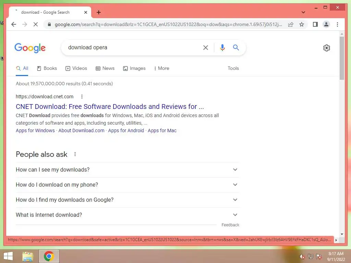Screen dimensions: 351x263
Task: Switch to the Images tab
Action: coord(134,68)
